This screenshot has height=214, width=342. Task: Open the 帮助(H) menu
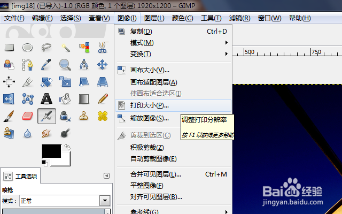click(x=300, y=18)
